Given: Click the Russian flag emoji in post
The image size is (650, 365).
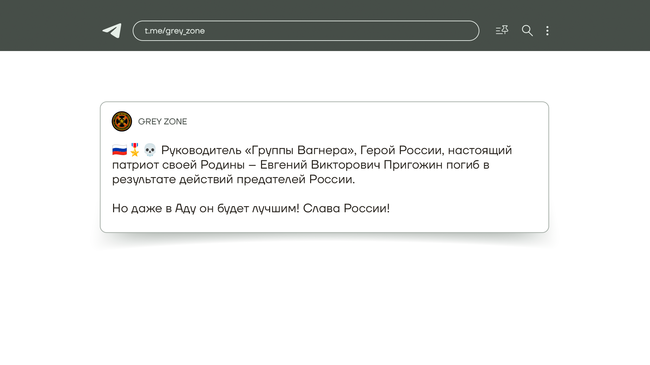Looking at the screenshot, I should [120, 150].
